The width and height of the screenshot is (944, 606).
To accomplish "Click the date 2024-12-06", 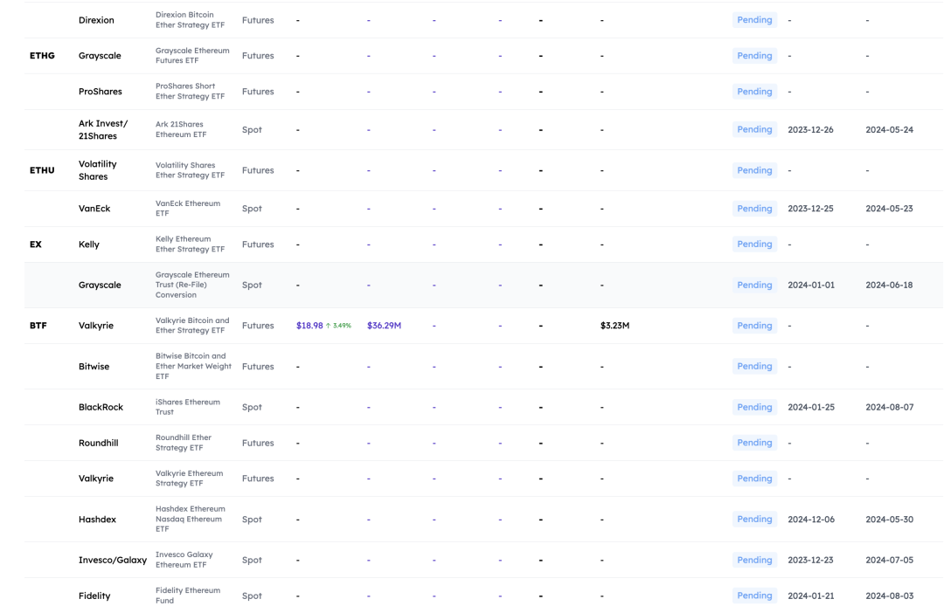I will pos(811,520).
